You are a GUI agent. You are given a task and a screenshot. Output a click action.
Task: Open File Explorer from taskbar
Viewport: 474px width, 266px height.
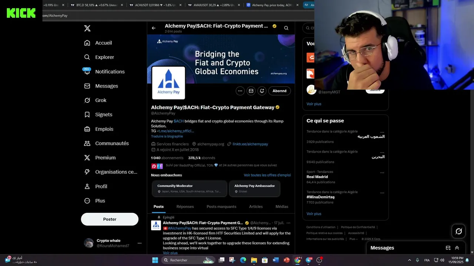point(254,260)
